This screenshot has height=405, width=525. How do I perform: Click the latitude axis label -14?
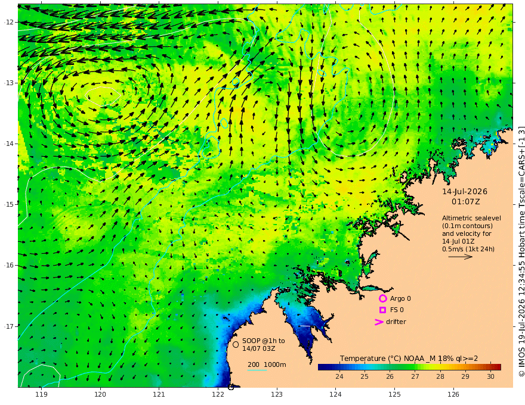(x=9, y=144)
